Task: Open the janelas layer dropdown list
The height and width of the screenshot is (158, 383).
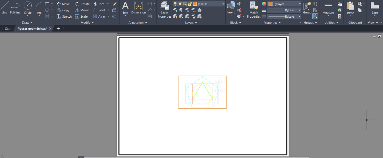Action: (x=223, y=4)
